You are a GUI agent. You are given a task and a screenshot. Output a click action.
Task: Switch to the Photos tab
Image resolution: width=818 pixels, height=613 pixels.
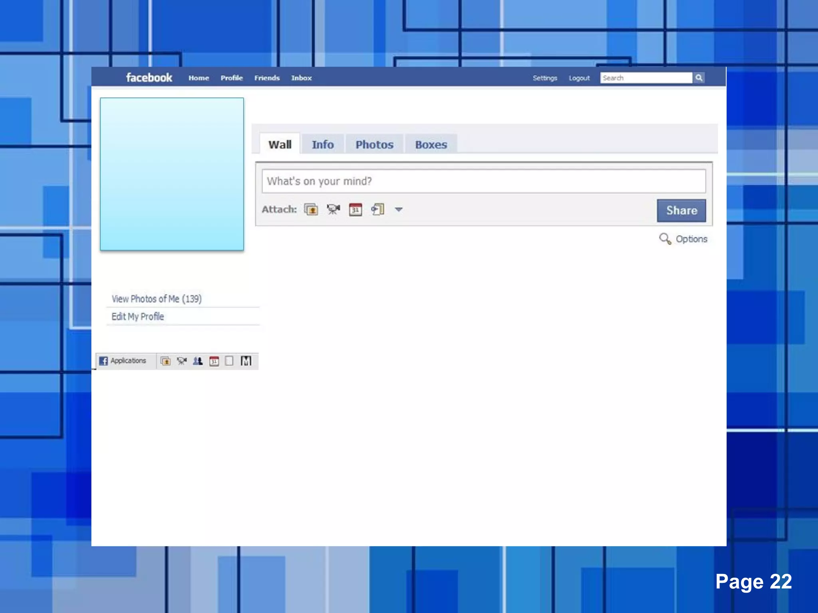click(x=374, y=144)
